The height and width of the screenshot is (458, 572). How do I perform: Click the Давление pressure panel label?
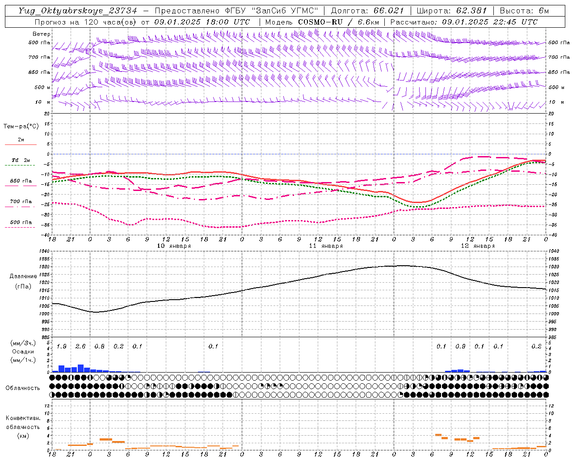pyautogui.click(x=23, y=276)
